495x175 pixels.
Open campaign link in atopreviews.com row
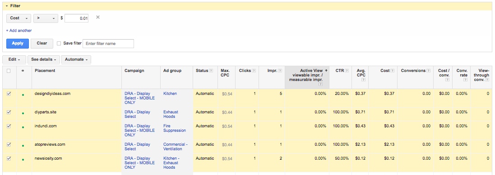point(137,147)
